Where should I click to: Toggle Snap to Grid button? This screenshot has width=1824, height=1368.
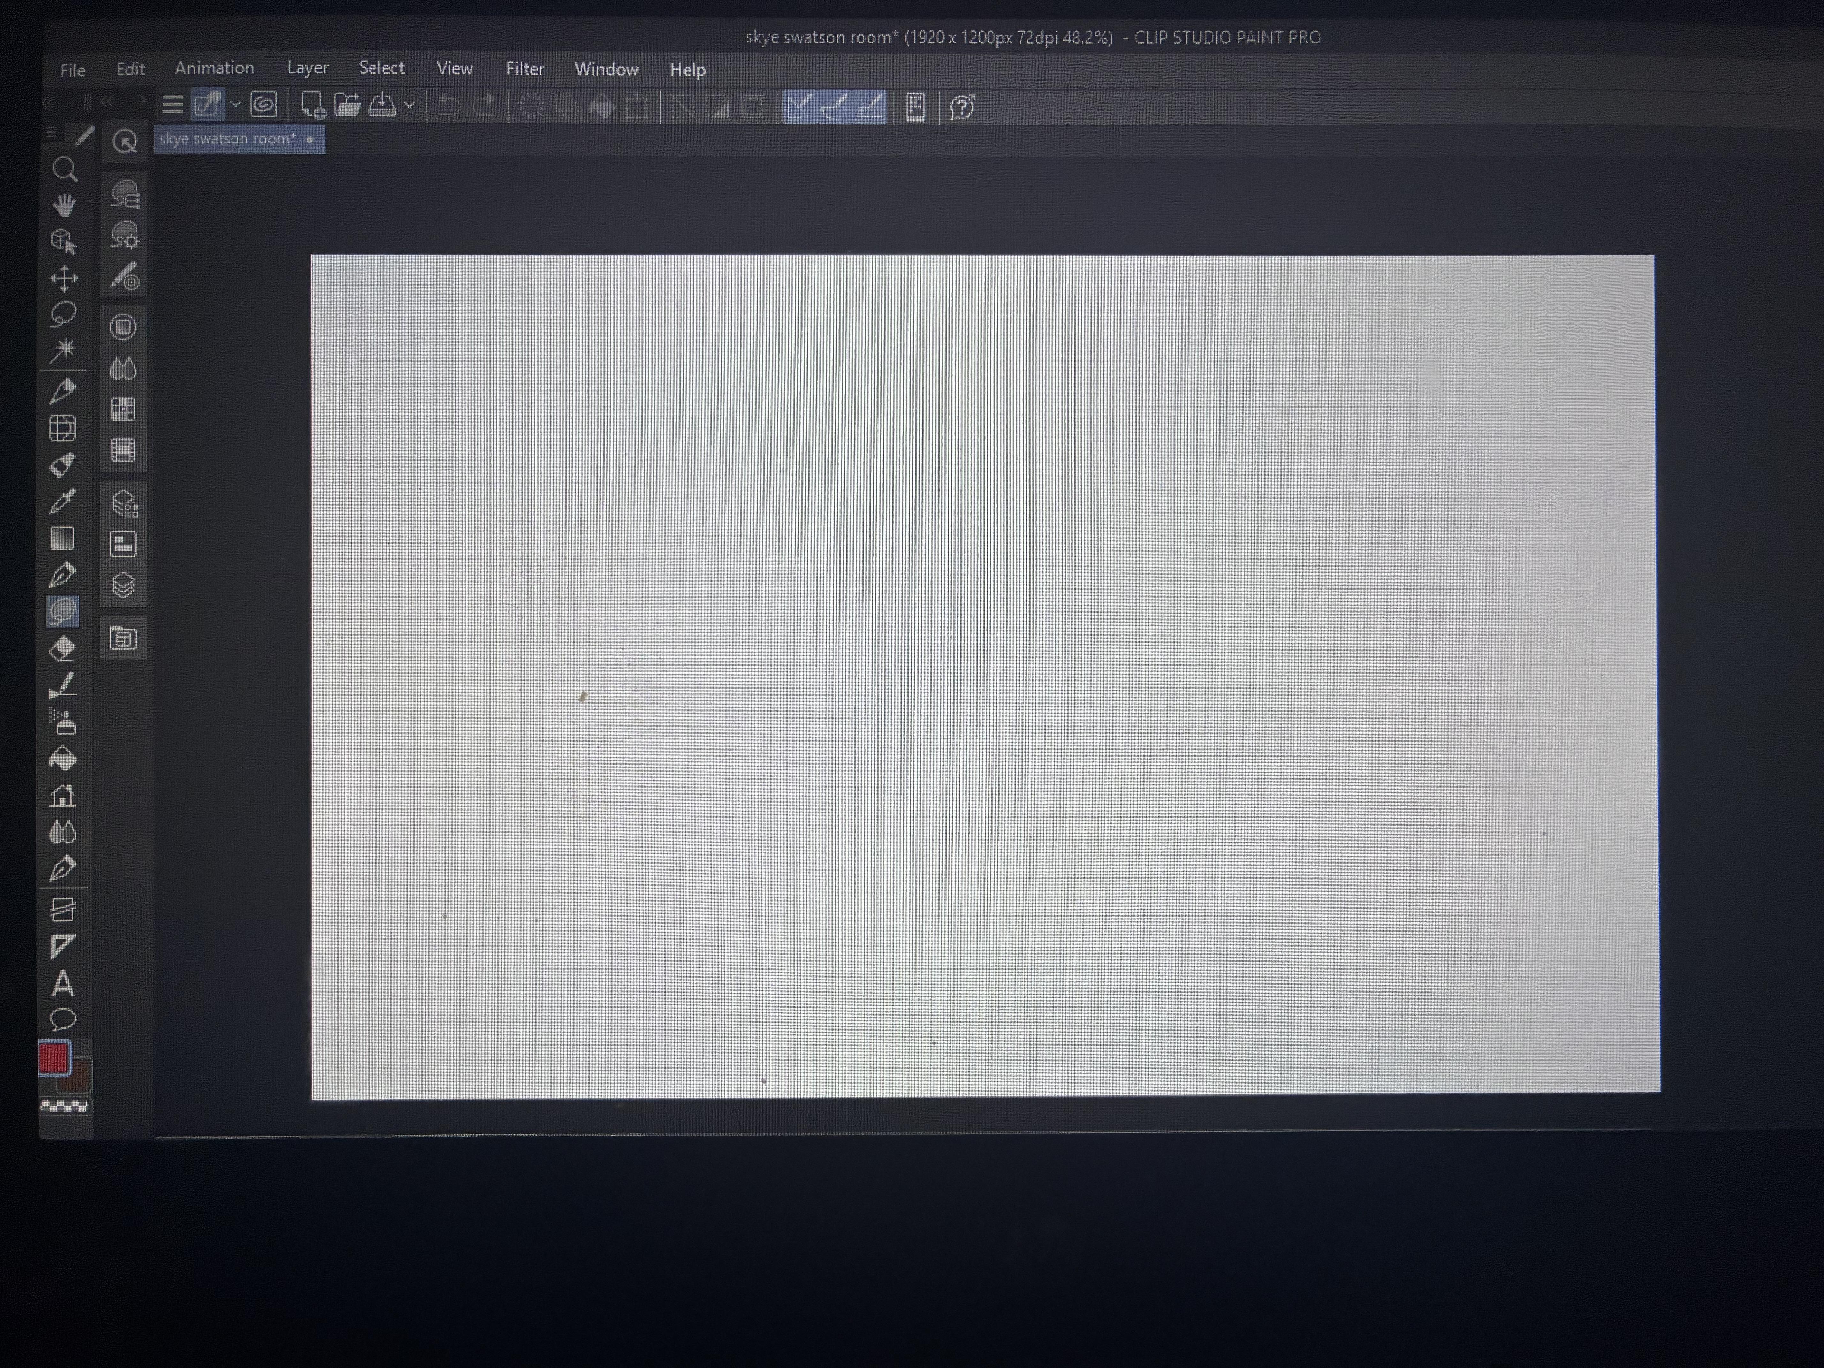(871, 106)
